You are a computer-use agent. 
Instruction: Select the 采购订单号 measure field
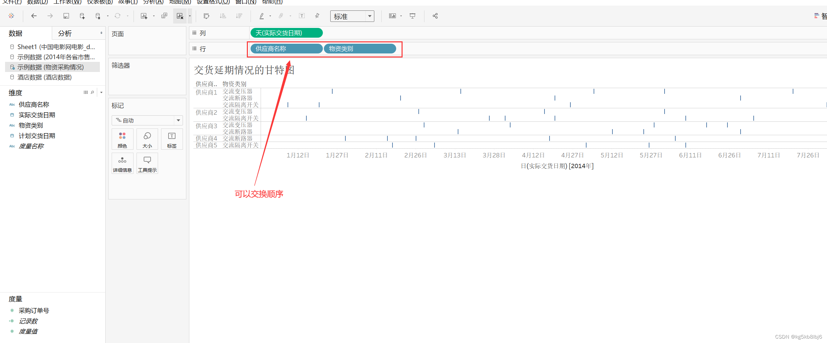pos(34,311)
